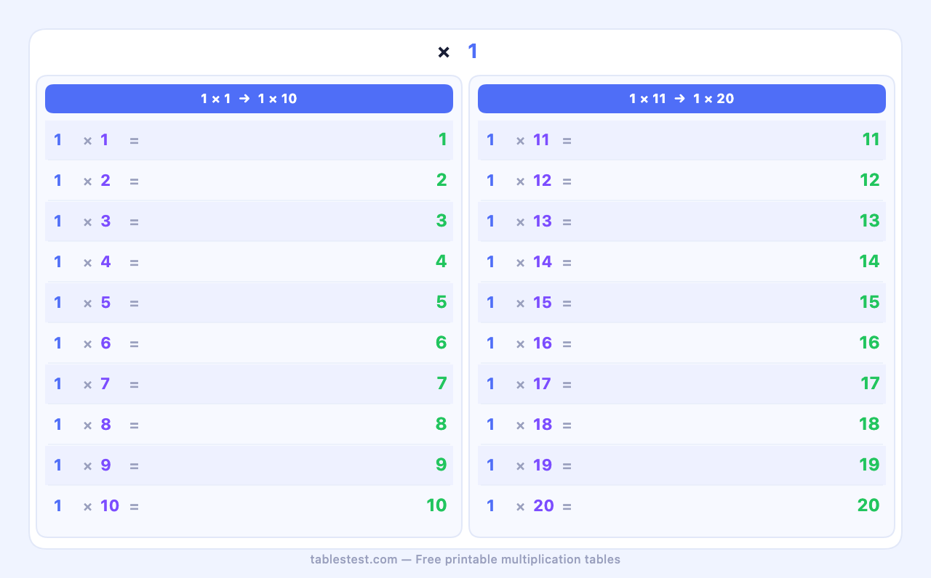Image resolution: width=931 pixels, height=578 pixels.
Task: Click the × symbol in the 1 × 14 row
Action: pos(520,262)
